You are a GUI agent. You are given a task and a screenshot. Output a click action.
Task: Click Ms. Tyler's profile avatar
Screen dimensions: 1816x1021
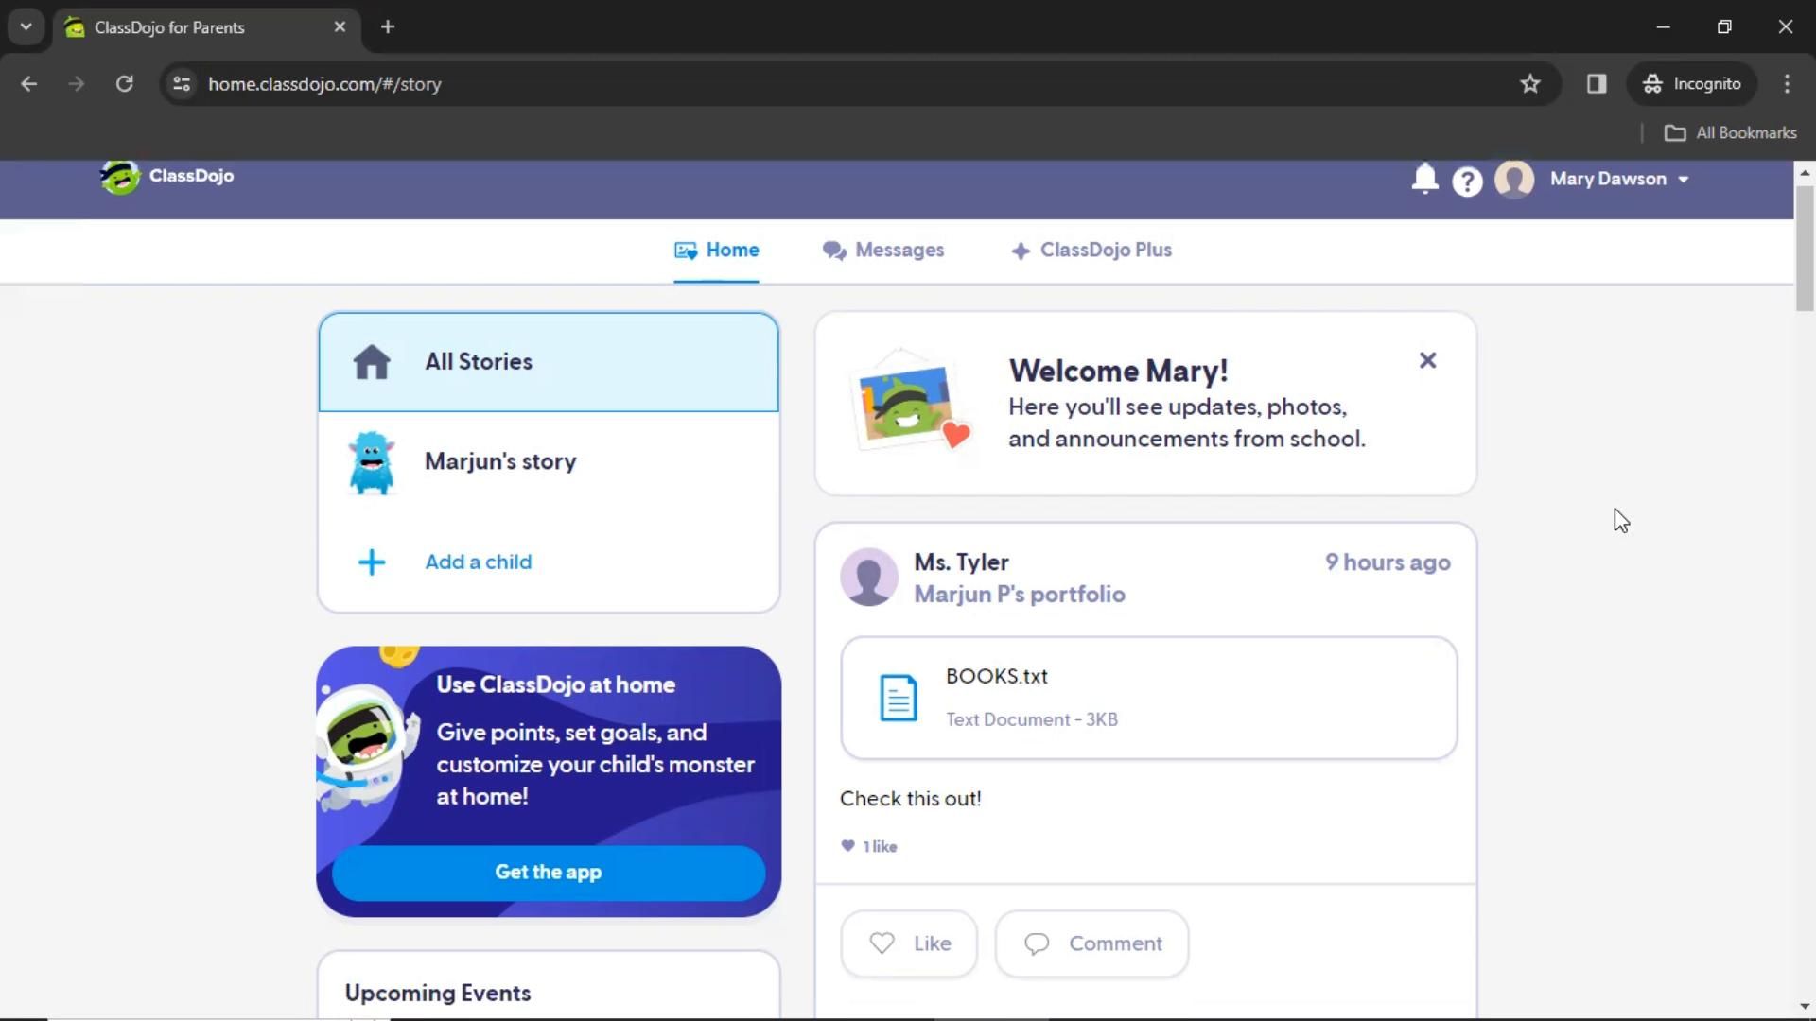[868, 577]
